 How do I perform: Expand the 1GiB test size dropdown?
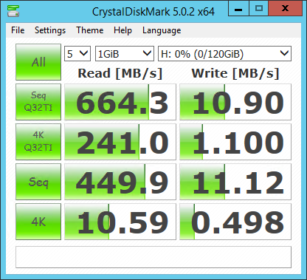click(125, 54)
